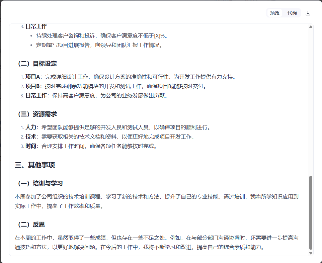Image resolution: width=322 pixels, height=263 pixels.
Task: Click the scrollbar up arrow
Action: coord(311,27)
